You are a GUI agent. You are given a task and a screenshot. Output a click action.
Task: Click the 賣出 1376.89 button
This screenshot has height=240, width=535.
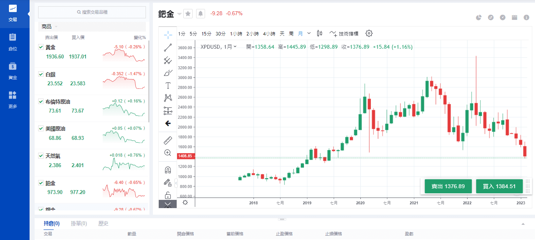pyautogui.click(x=448, y=186)
